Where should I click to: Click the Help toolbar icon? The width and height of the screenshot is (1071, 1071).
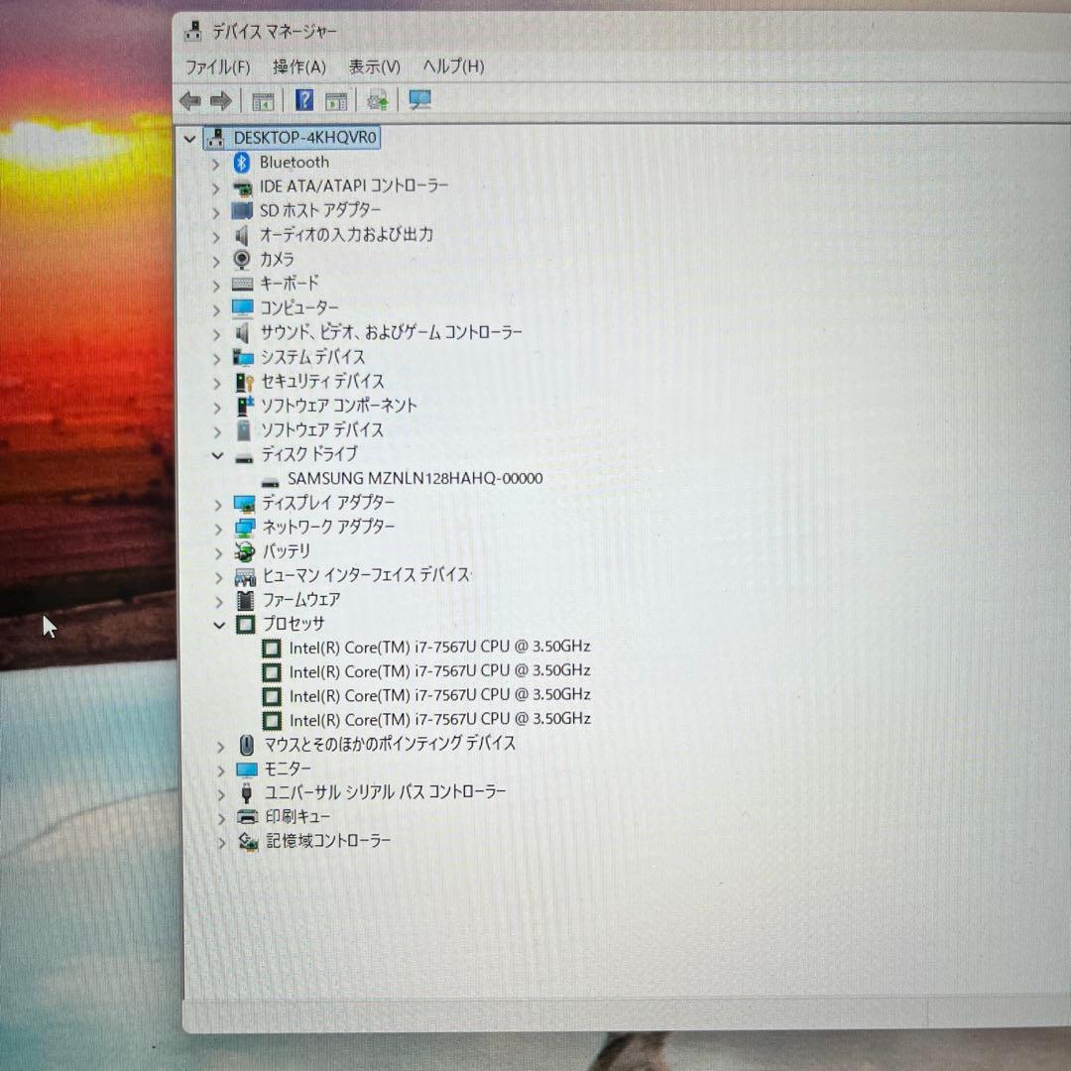(303, 99)
